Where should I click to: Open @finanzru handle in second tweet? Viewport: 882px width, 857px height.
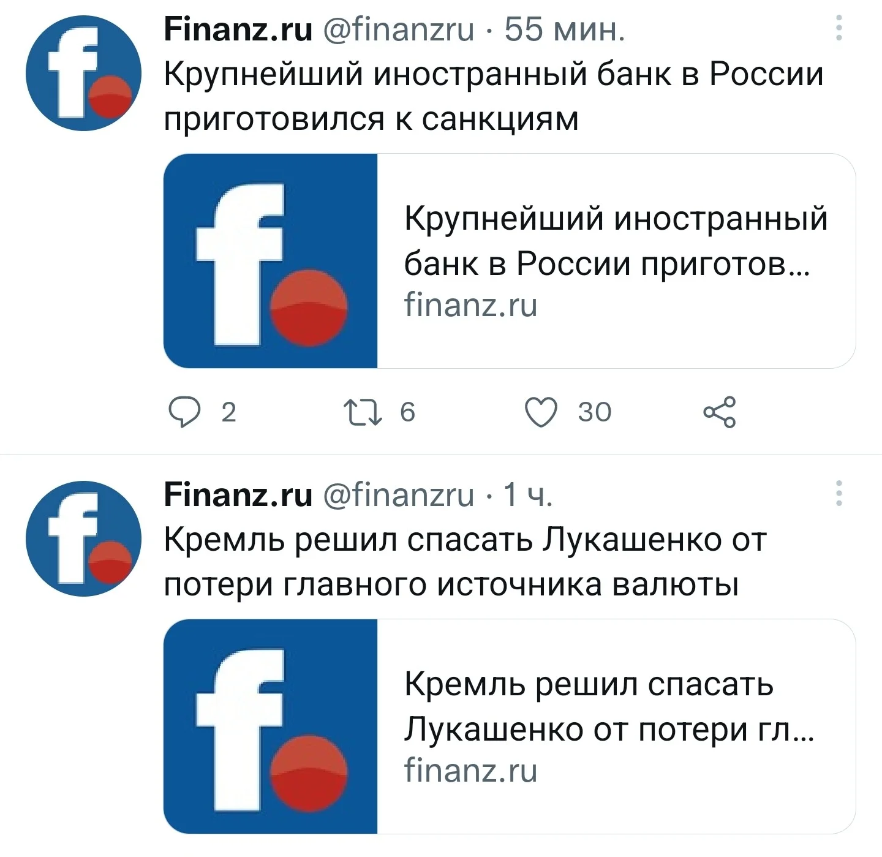[399, 494]
